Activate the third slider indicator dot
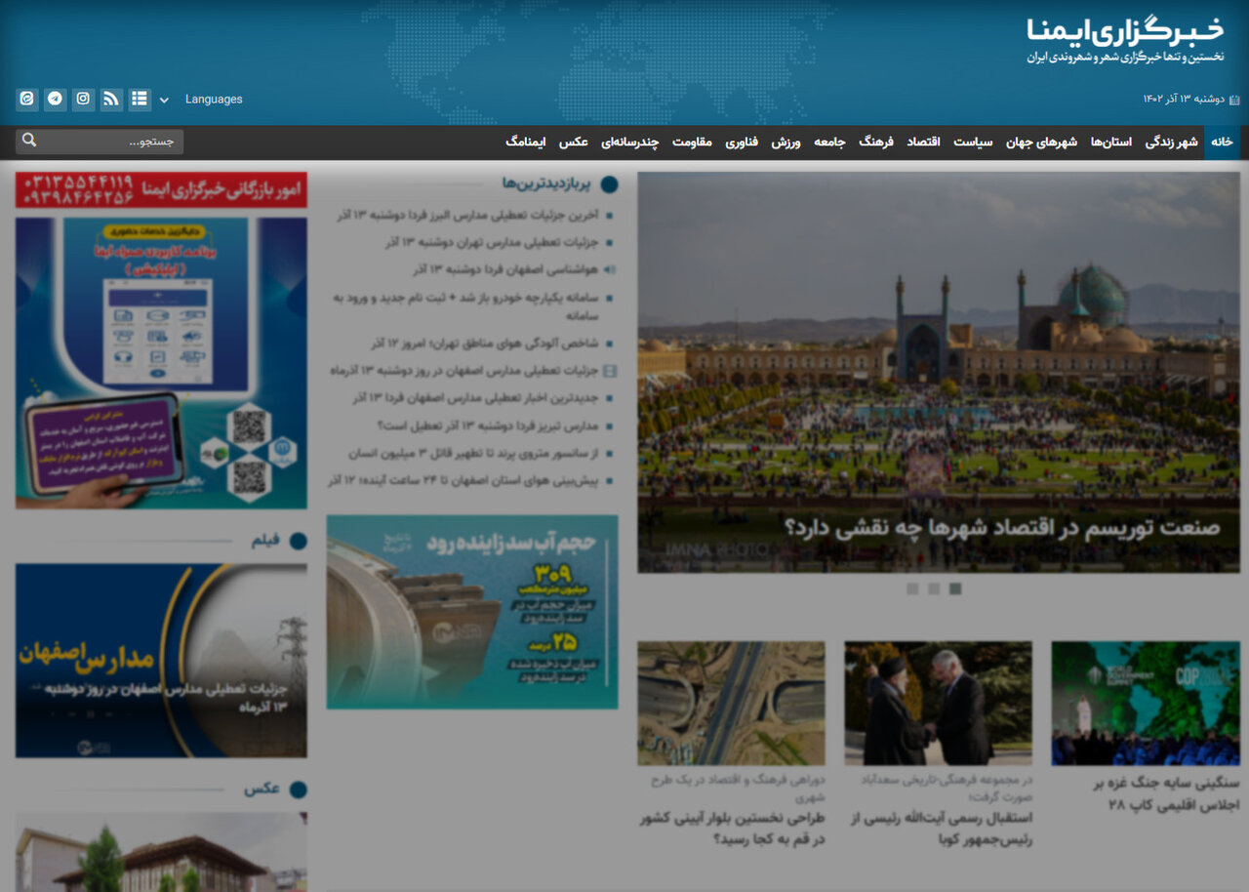The image size is (1249, 892). 953,588
